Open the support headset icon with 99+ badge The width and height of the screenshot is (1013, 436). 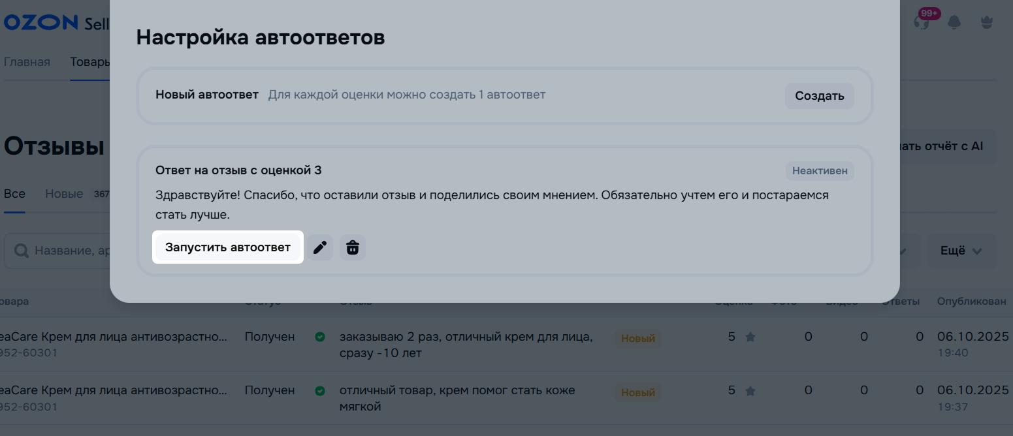click(922, 22)
